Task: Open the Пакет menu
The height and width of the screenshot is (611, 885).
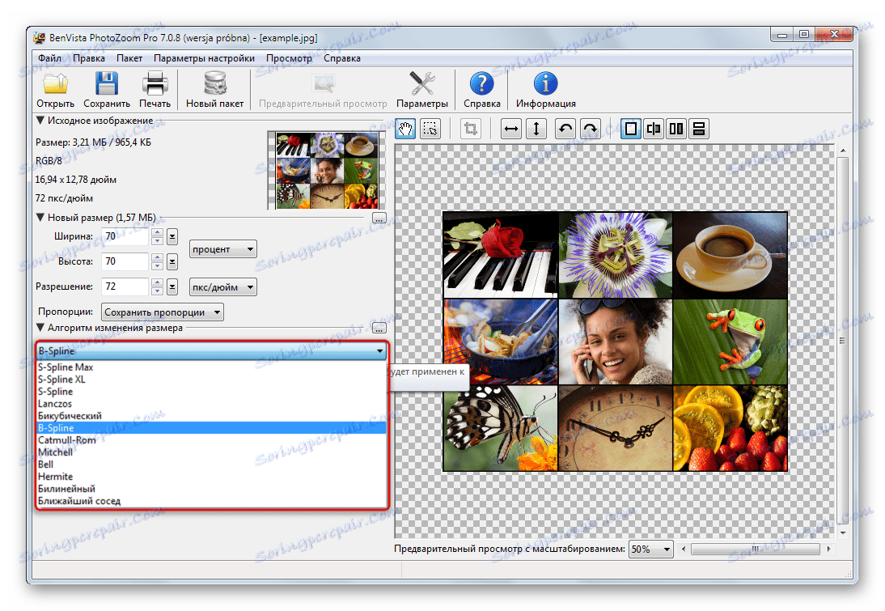Action: [129, 58]
